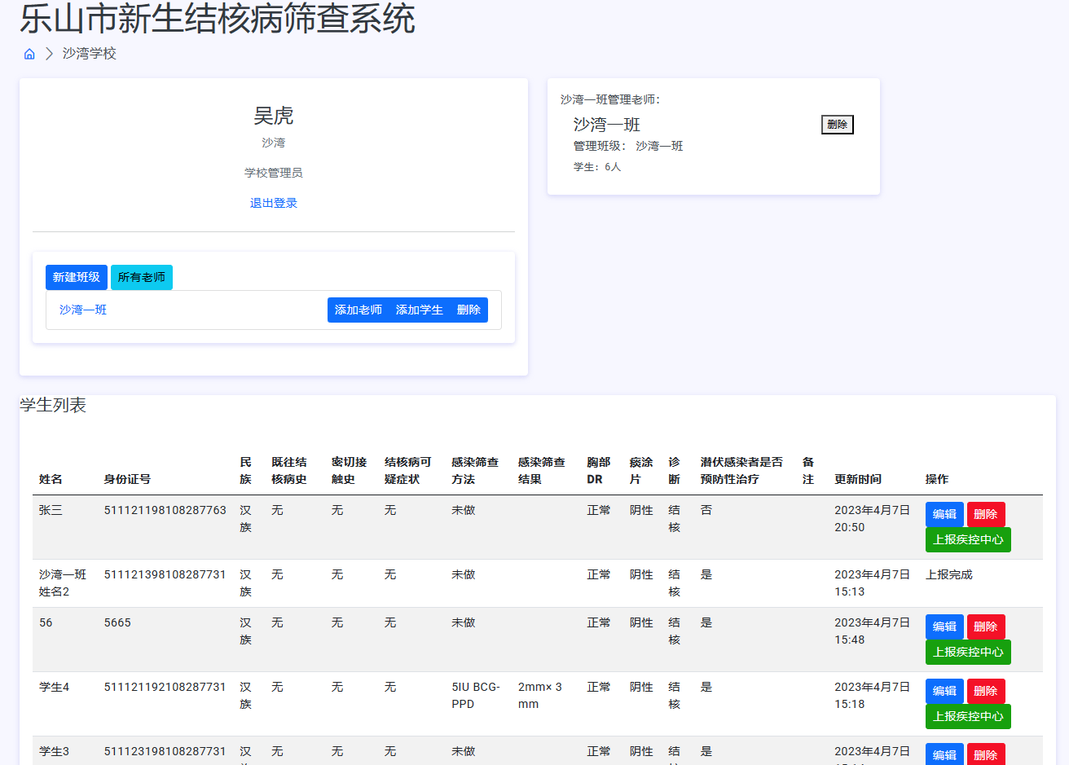Click the home icon in breadcrumb
The image size is (1069, 765).
point(29,54)
